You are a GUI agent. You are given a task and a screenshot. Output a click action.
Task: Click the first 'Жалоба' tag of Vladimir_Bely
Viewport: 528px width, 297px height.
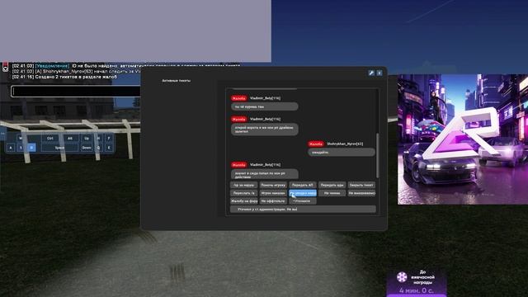click(x=238, y=98)
